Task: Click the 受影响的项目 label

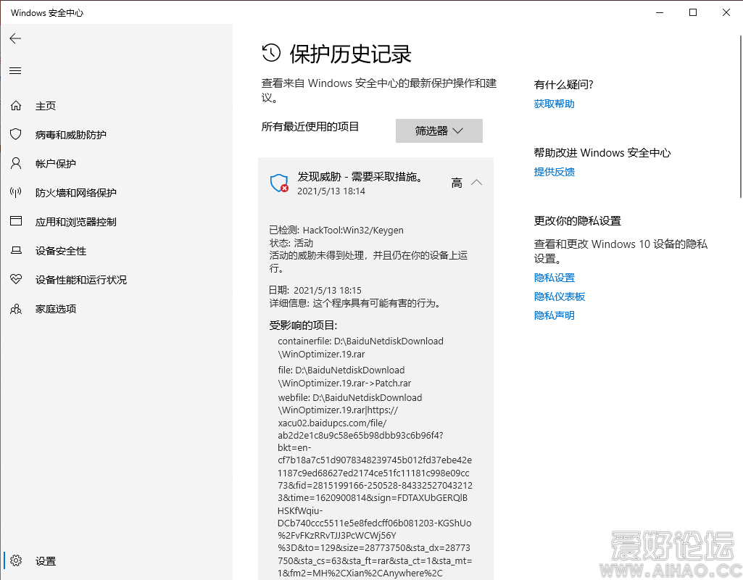Action: point(303,326)
